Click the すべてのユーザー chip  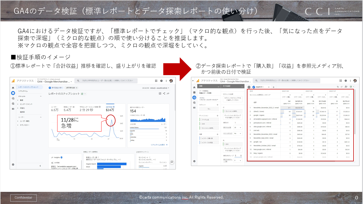pos(56,88)
